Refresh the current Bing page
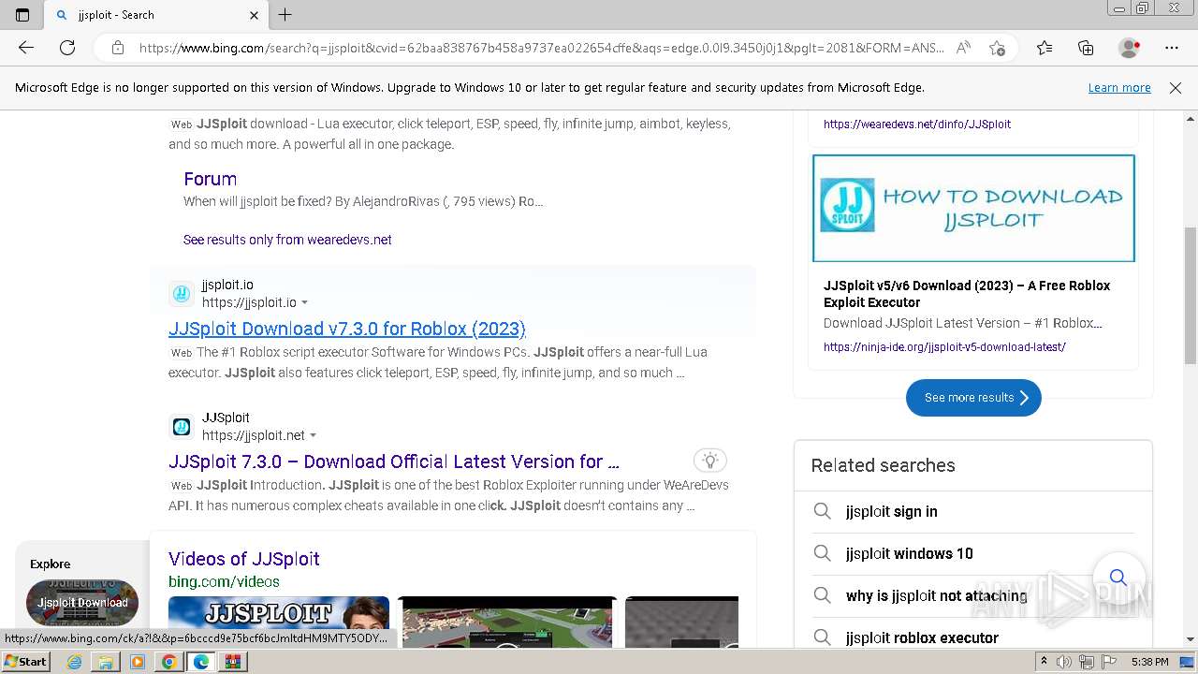Screen dimensions: 1198x674 (x=67, y=48)
